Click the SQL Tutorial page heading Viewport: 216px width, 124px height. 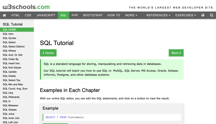click(56, 43)
